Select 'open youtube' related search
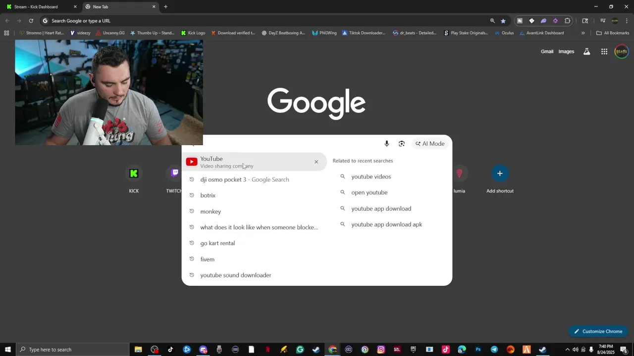 (370, 192)
